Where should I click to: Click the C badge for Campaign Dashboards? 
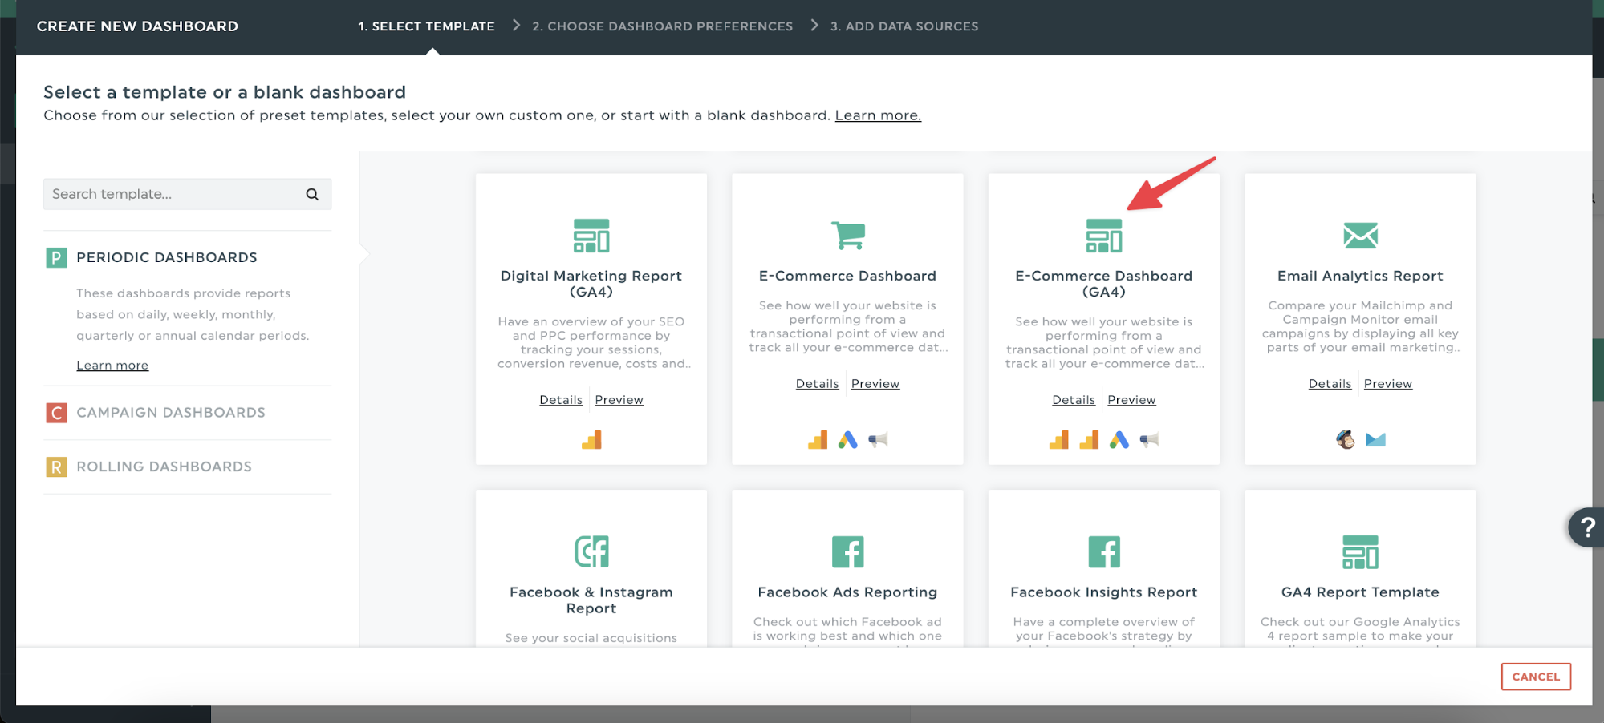[x=56, y=413]
